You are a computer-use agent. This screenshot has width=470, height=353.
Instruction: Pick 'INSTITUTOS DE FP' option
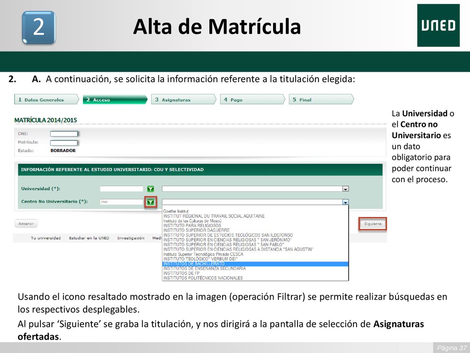[x=255, y=273]
